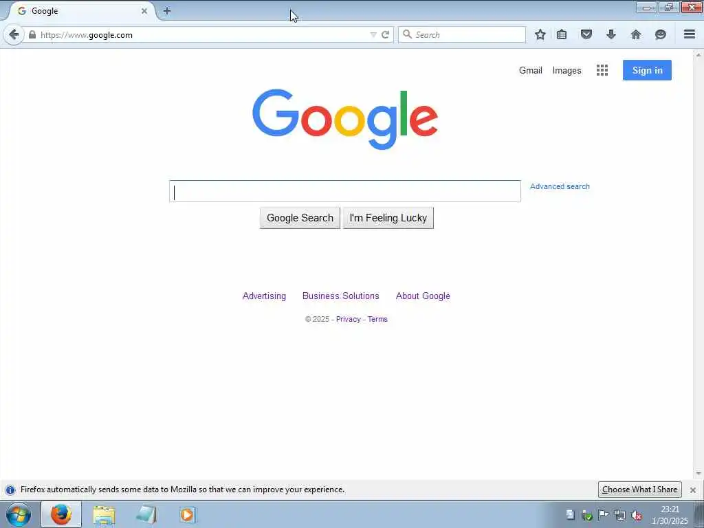The width and height of the screenshot is (704, 528).
Task: Click I'm Feeling Lucky button
Action: point(388,218)
